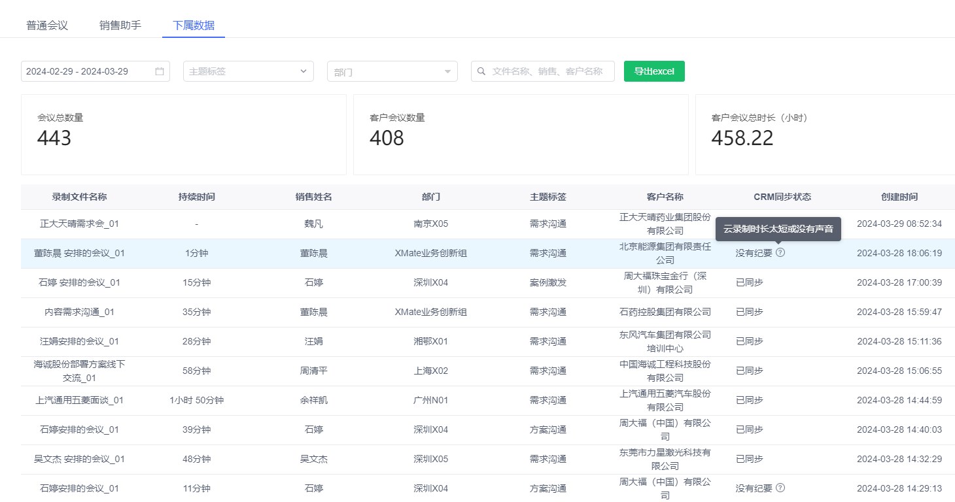Click the 持续时间 column header
The image size is (955, 502).
[x=197, y=197]
